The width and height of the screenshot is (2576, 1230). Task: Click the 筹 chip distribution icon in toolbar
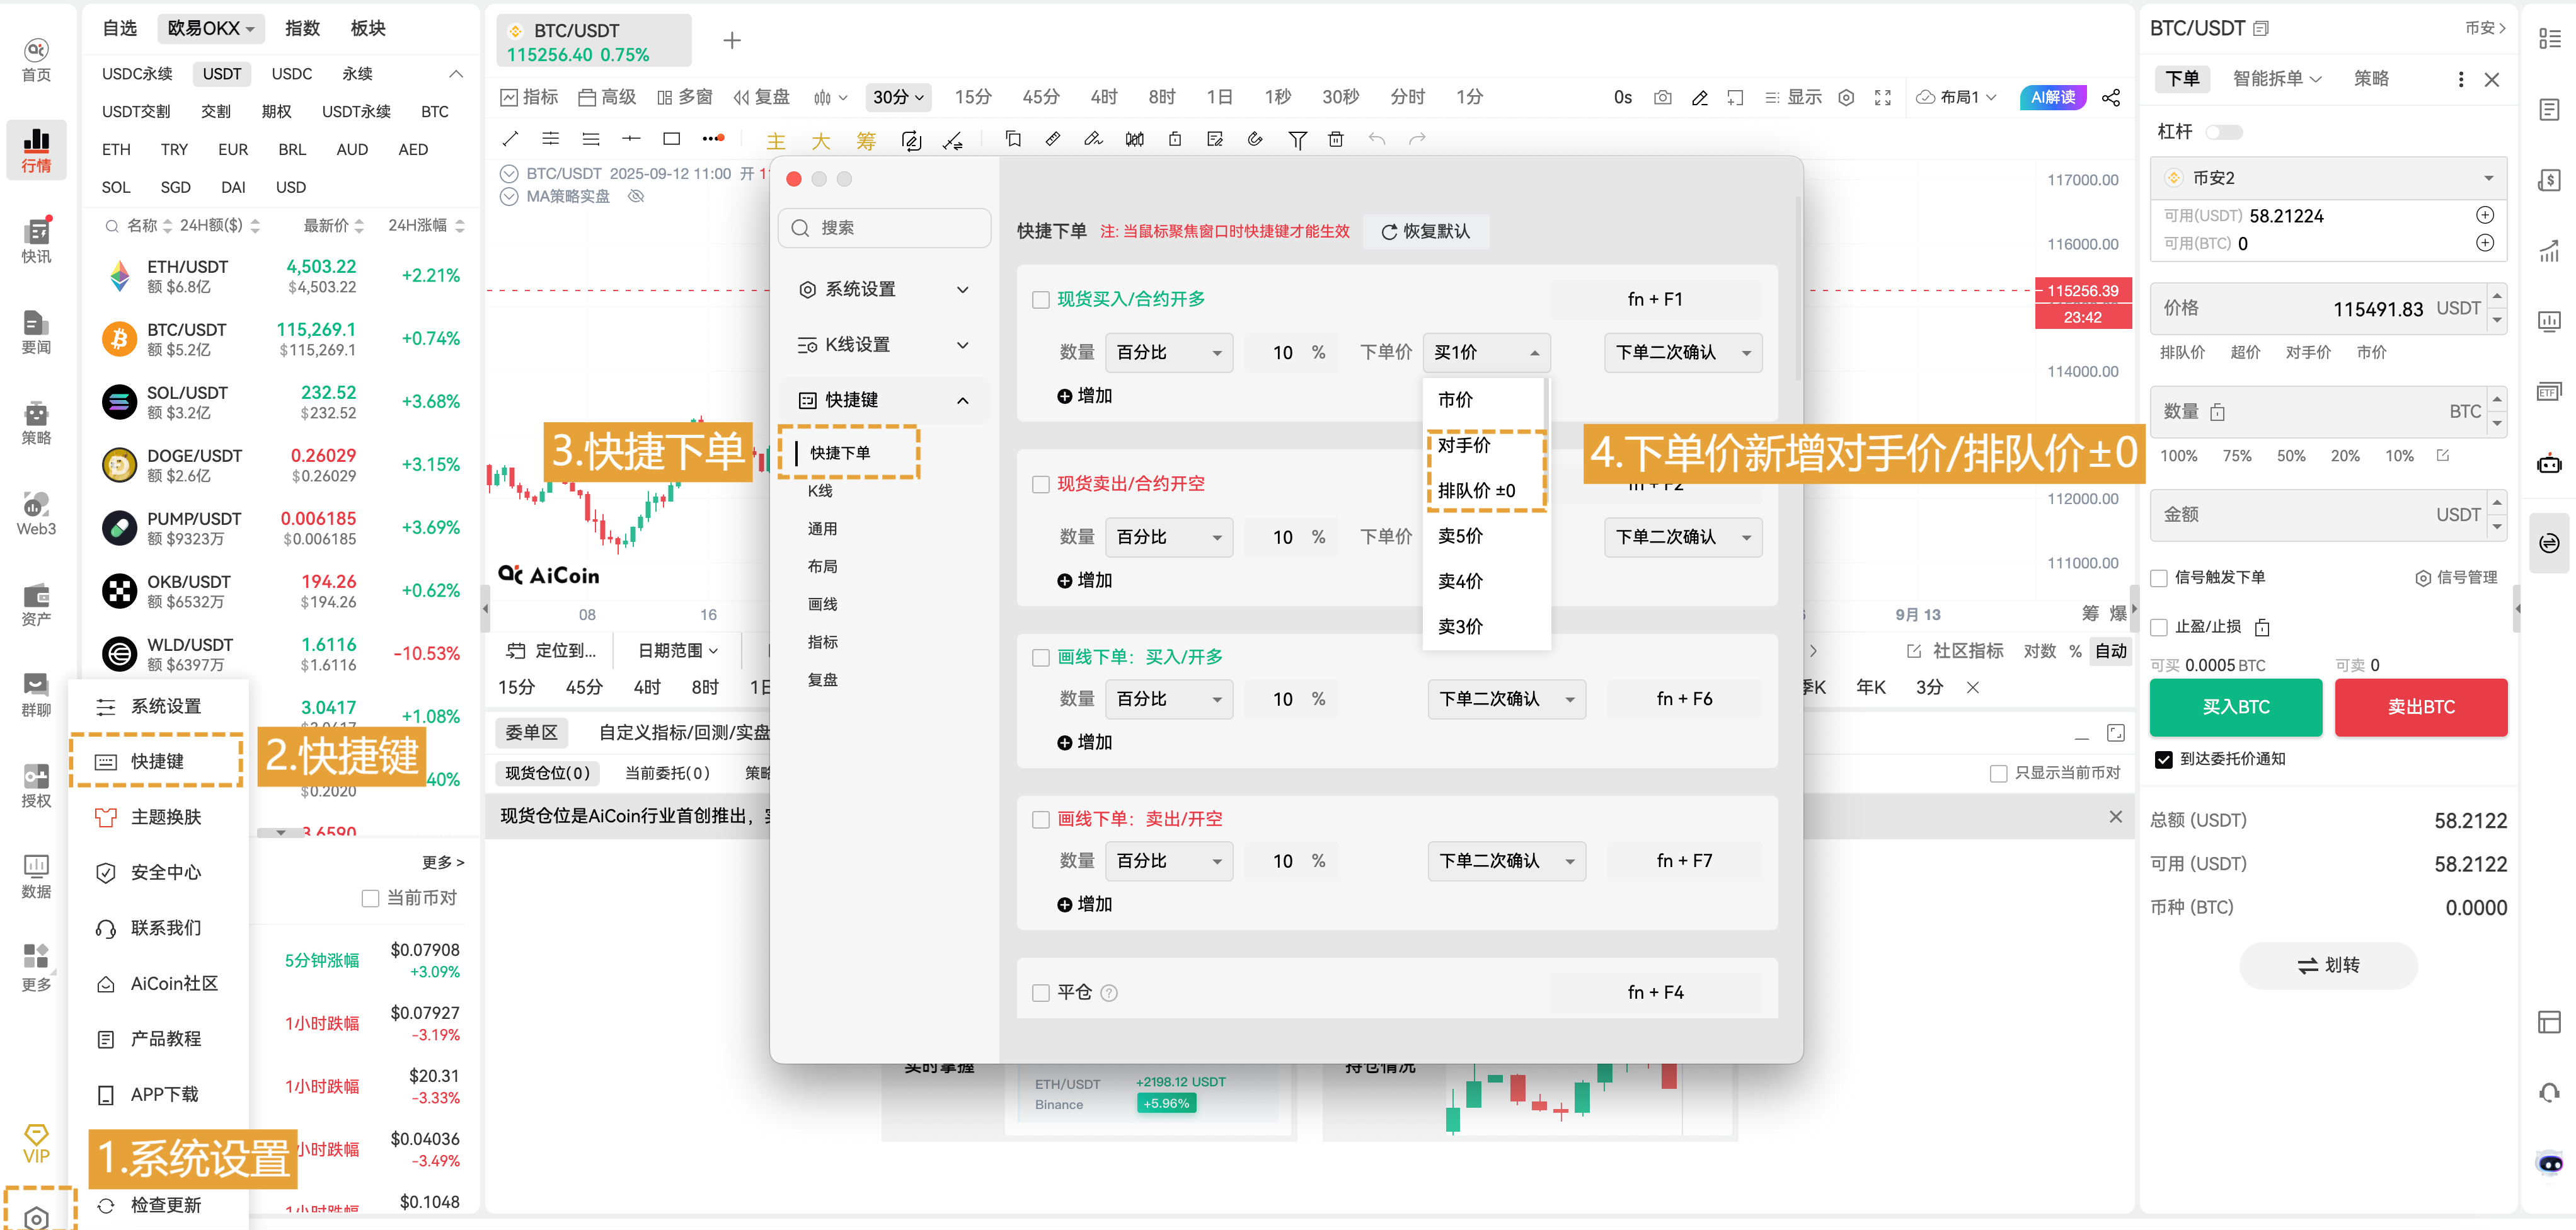(x=865, y=140)
